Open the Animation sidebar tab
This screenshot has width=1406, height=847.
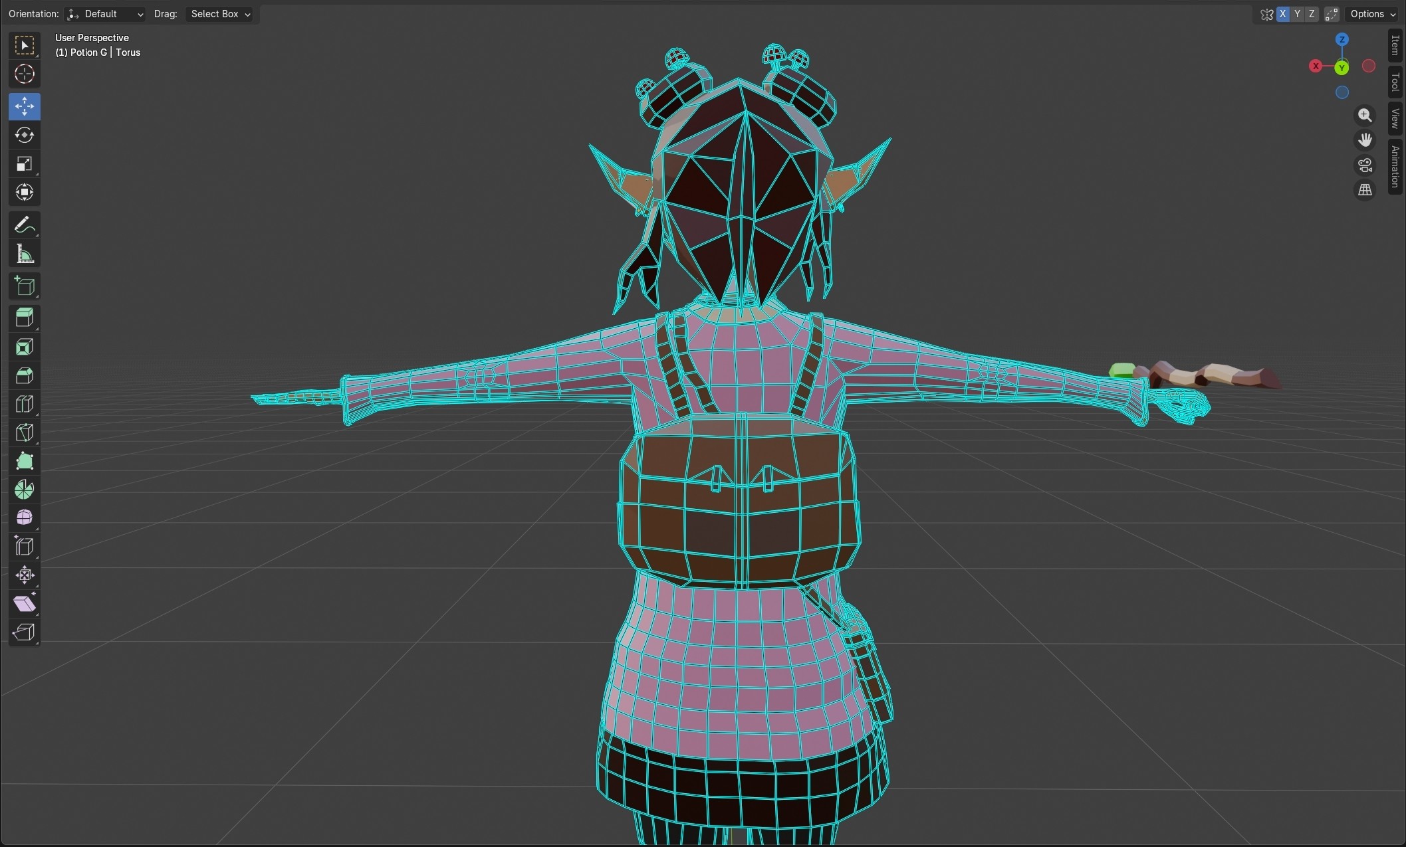pyautogui.click(x=1395, y=166)
